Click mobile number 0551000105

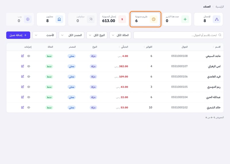click(179, 87)
